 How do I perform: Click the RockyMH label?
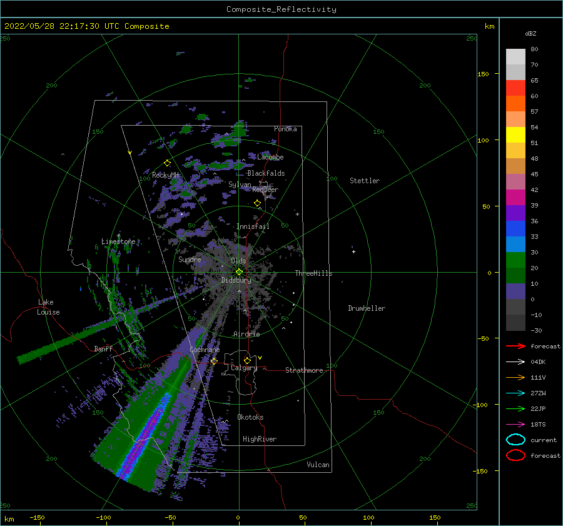point(165,175)
